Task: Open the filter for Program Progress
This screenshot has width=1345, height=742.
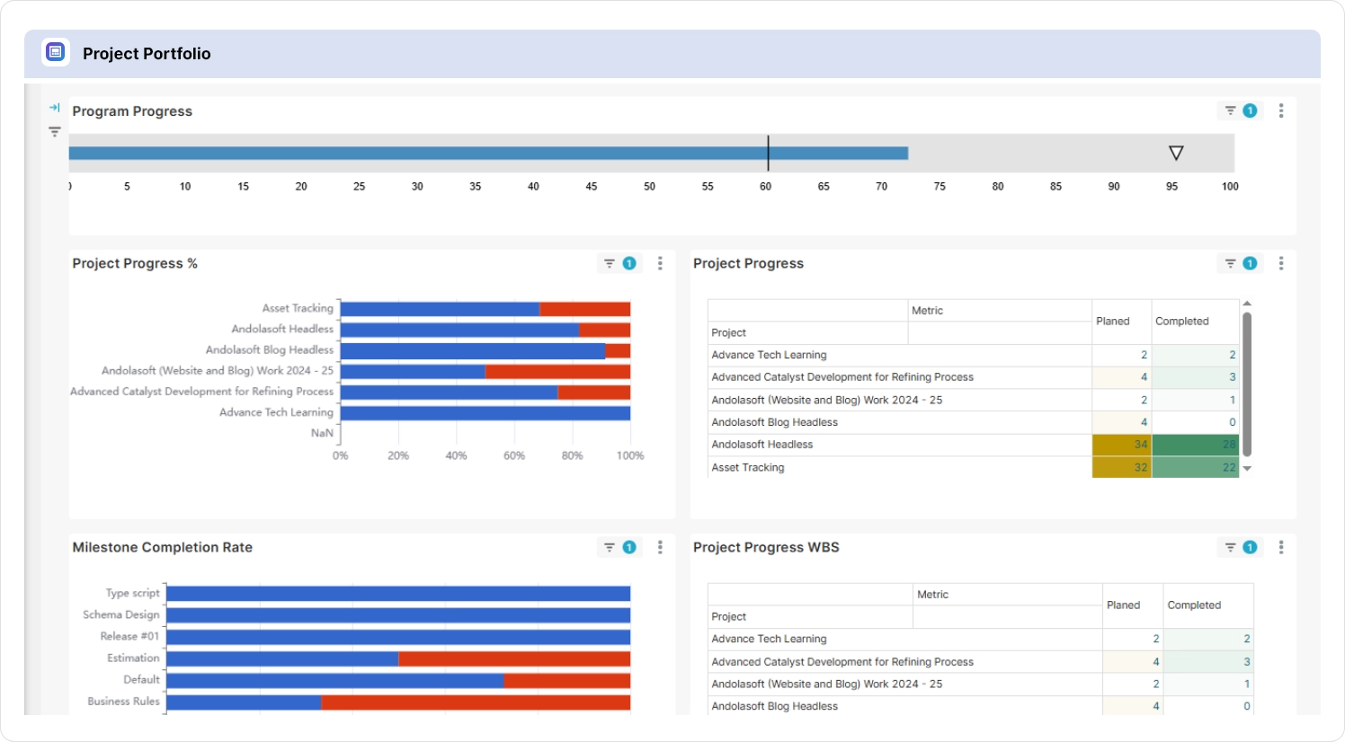Action: point(1231,110)
